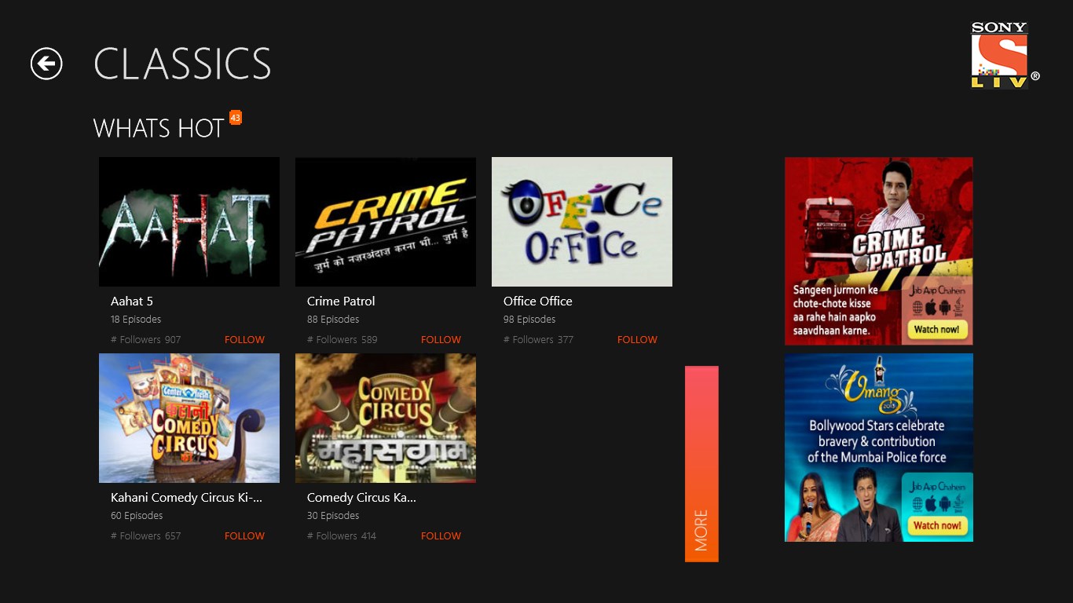The image size is (1073, 603).
Task: Go back using the circular arrow icon
Action: coord(46,64)
